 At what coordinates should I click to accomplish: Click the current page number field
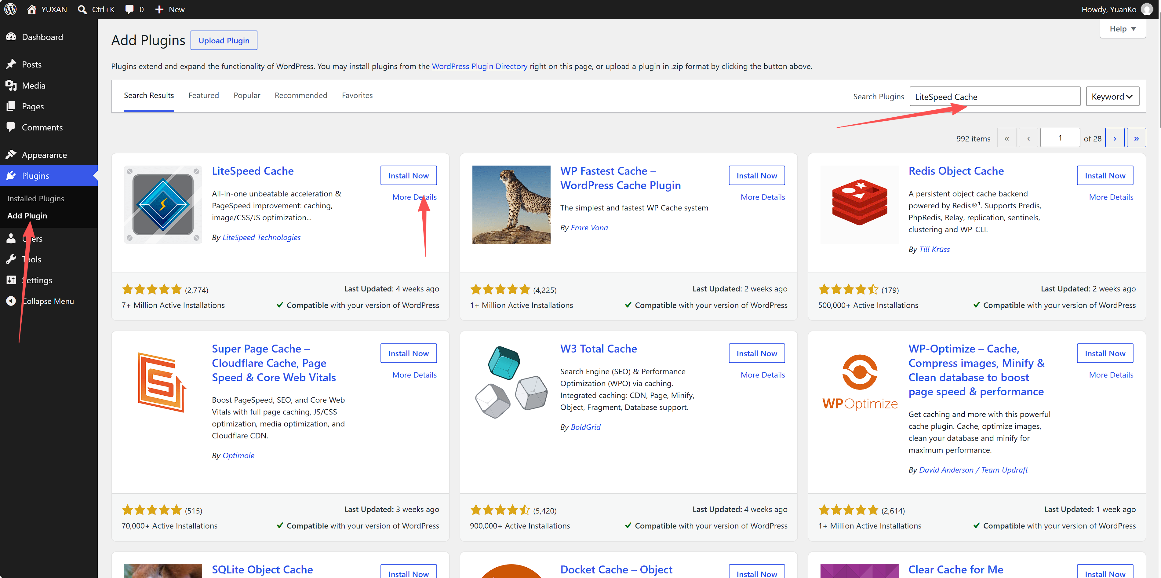[1060, 138]
